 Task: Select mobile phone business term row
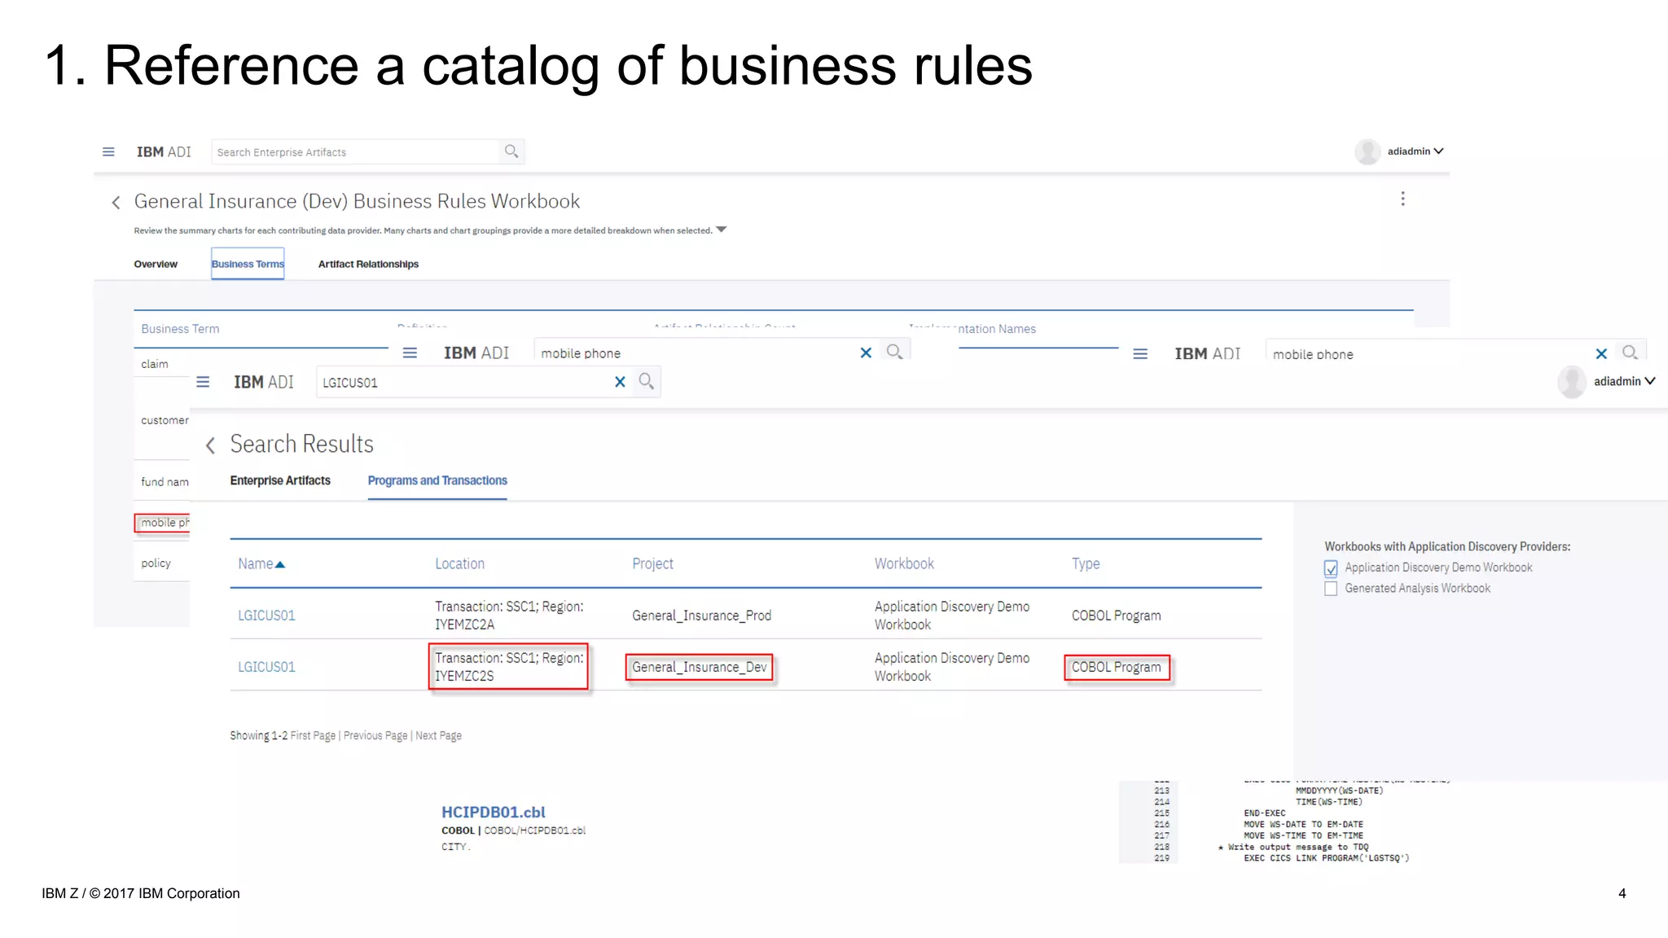[x=162, y=523]
